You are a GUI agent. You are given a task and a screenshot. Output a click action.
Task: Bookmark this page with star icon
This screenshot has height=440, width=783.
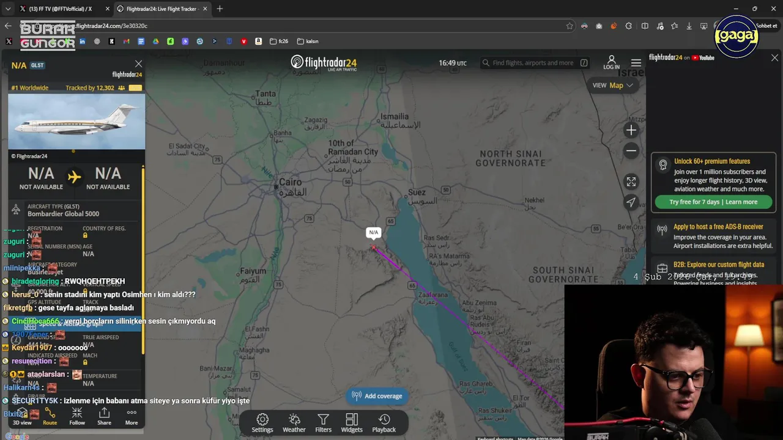[570, 26]
